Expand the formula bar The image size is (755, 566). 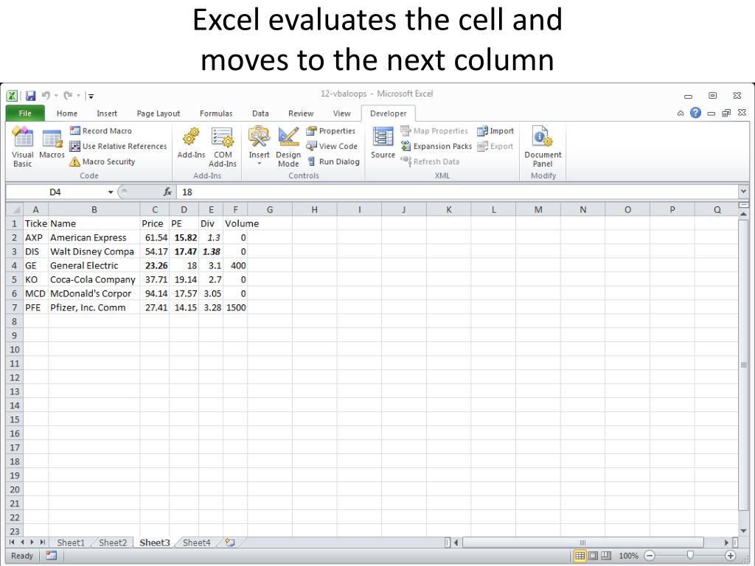(x=743, y=192)
